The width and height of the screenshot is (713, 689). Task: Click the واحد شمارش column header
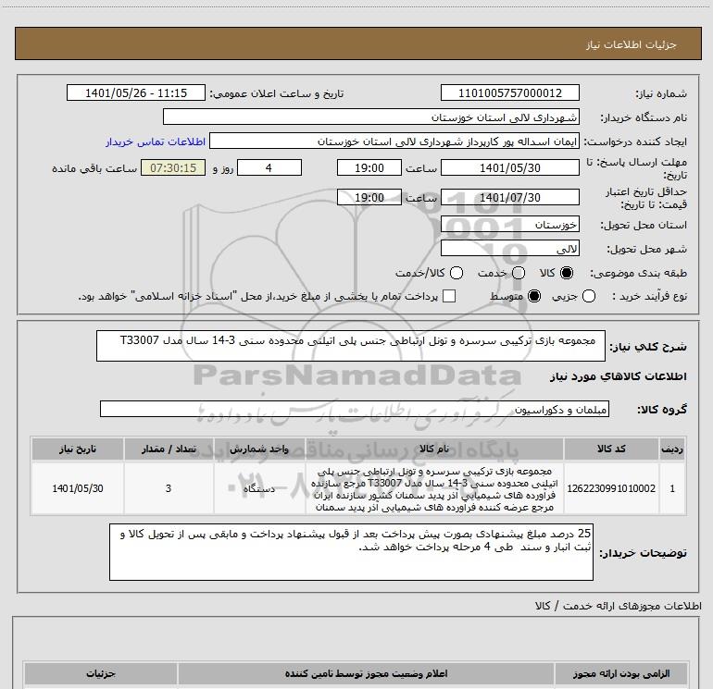pos(259,449)
